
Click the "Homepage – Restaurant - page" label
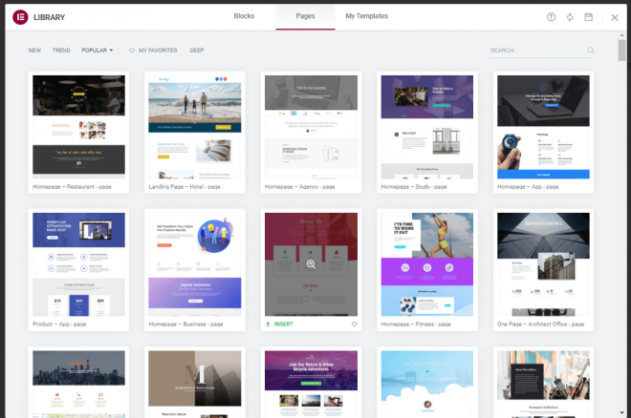pyautogui.click(x=72, y=187)
